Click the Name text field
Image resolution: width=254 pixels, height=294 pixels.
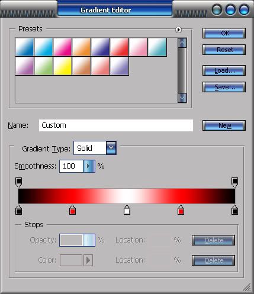click(x=116, y=125)
